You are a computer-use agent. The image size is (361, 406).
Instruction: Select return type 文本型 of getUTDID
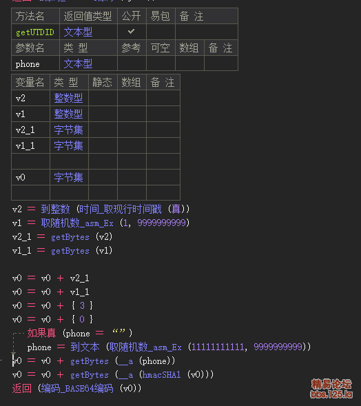click(x=78, y=32)
